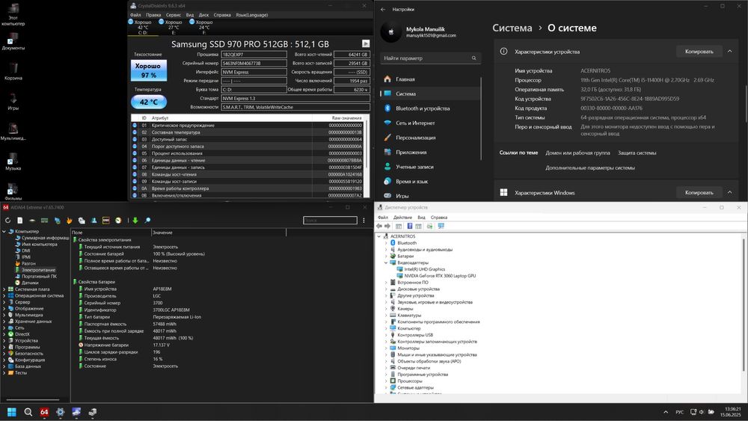Click the AIDA64 OSD panel toolbar icon
The width and height of the screenshot is (748, 421).
pos(106,221)
